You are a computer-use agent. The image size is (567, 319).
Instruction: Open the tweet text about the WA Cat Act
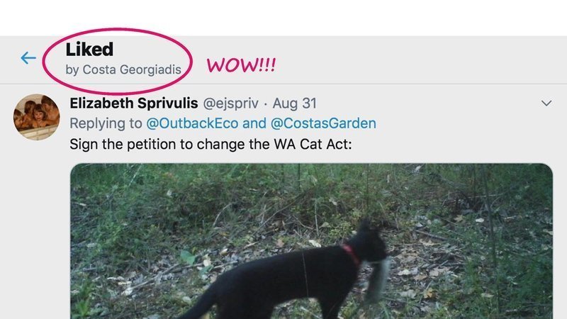point(210,145)
